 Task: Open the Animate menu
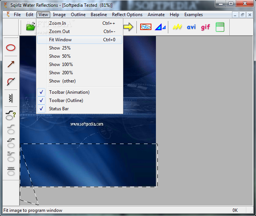(x=156, y=15)
